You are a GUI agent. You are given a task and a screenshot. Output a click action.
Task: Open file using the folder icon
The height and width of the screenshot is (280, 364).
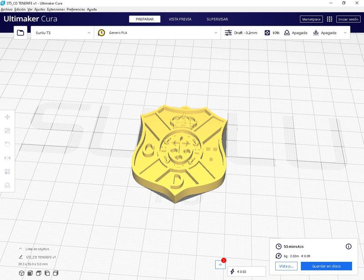(x=20, y=33)
